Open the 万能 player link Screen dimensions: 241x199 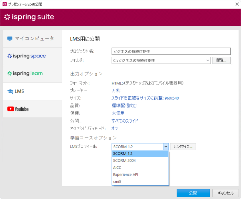[116, 90]
